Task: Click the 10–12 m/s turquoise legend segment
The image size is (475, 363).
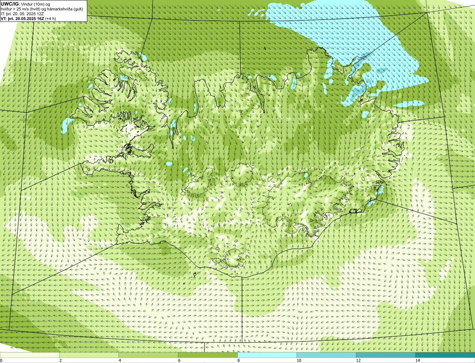Action: click(x=327, y=355)
